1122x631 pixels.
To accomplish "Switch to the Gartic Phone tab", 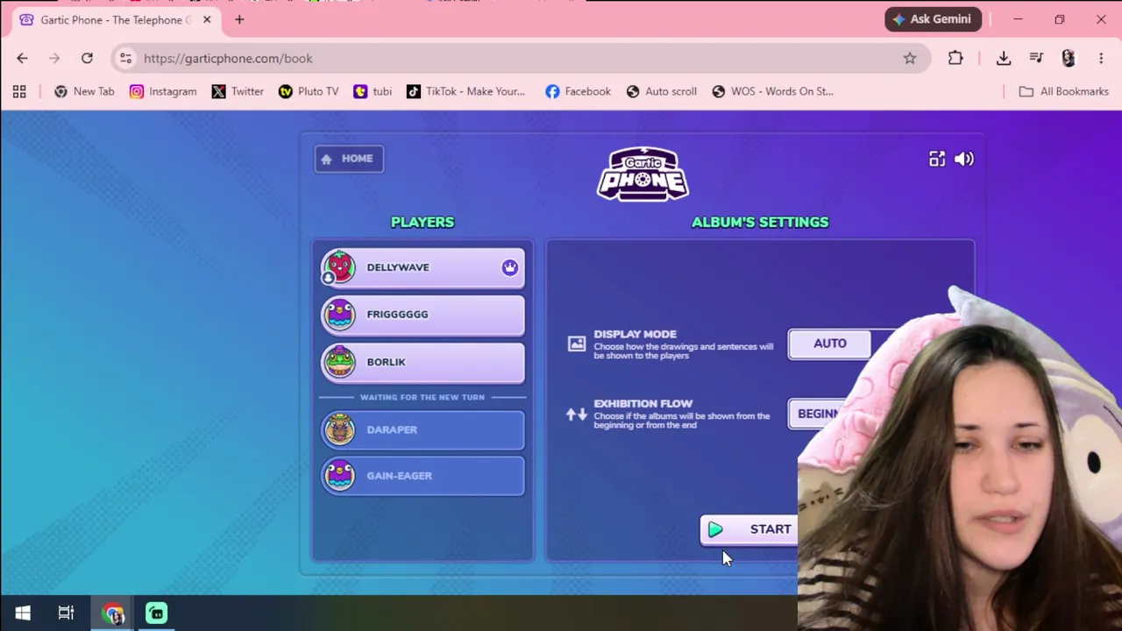I will (x=117, y=19).
